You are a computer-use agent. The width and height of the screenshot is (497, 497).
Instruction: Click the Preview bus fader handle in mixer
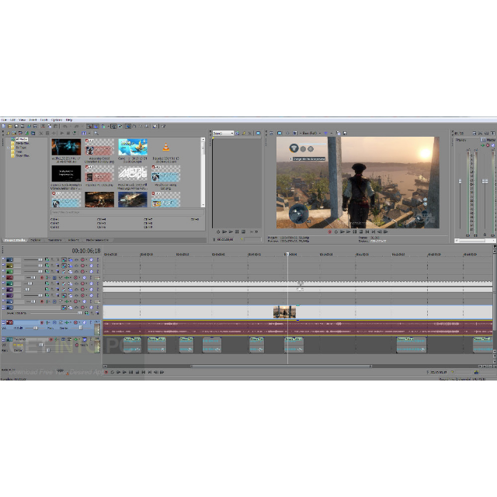pos(461,181)
